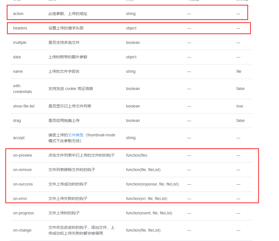
Task: Select the on-preview hook name
Action: click(x=22, y=155)
